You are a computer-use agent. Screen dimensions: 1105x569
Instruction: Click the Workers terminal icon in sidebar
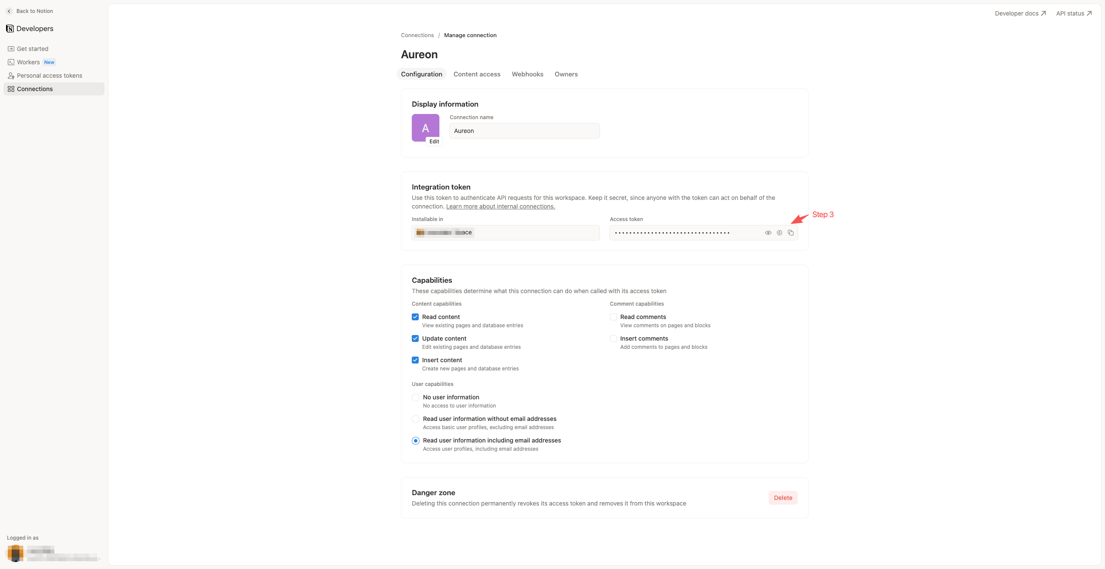[11, 62]
